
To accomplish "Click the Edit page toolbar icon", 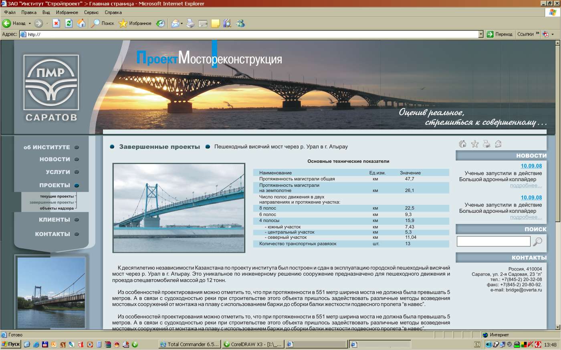I will pos(203,23).
